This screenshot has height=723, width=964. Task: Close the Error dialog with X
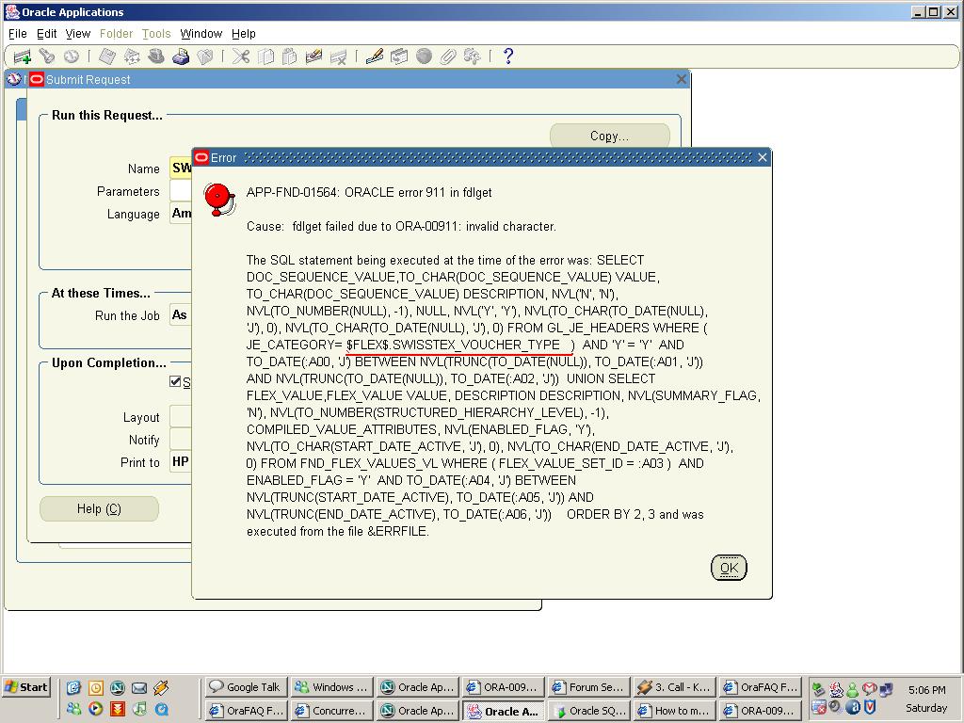(x=763, y=157)
